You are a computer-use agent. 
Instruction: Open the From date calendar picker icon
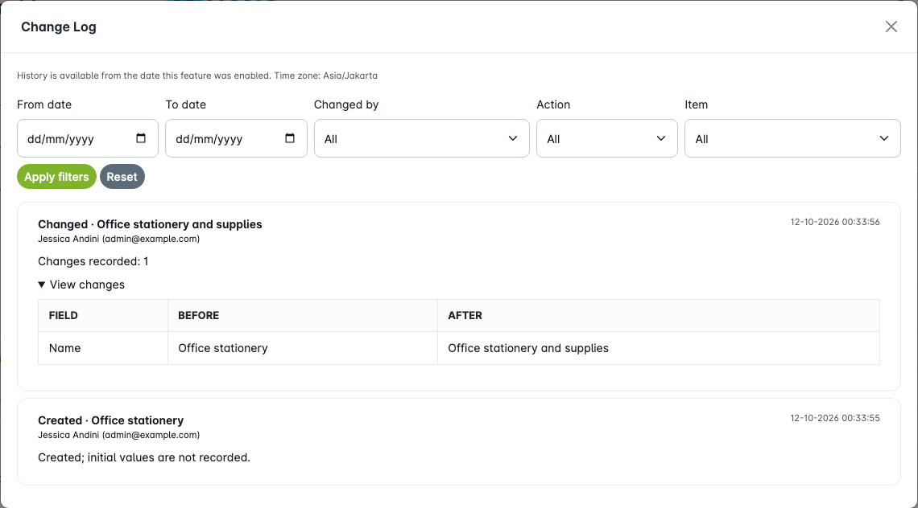pos(141,138)
